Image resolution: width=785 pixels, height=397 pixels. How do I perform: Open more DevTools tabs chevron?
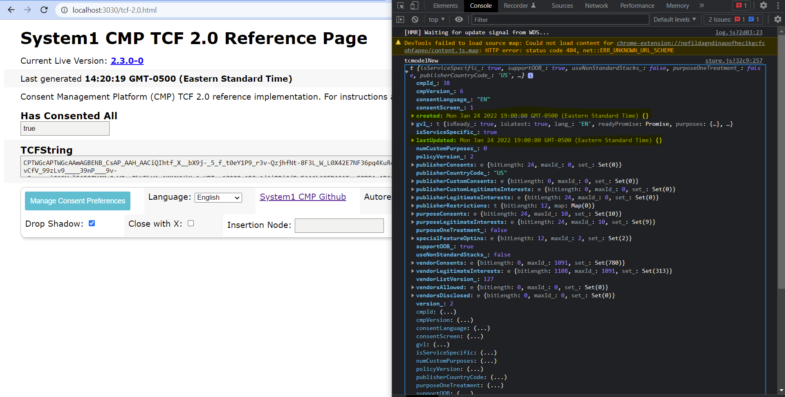click(702, 6)
